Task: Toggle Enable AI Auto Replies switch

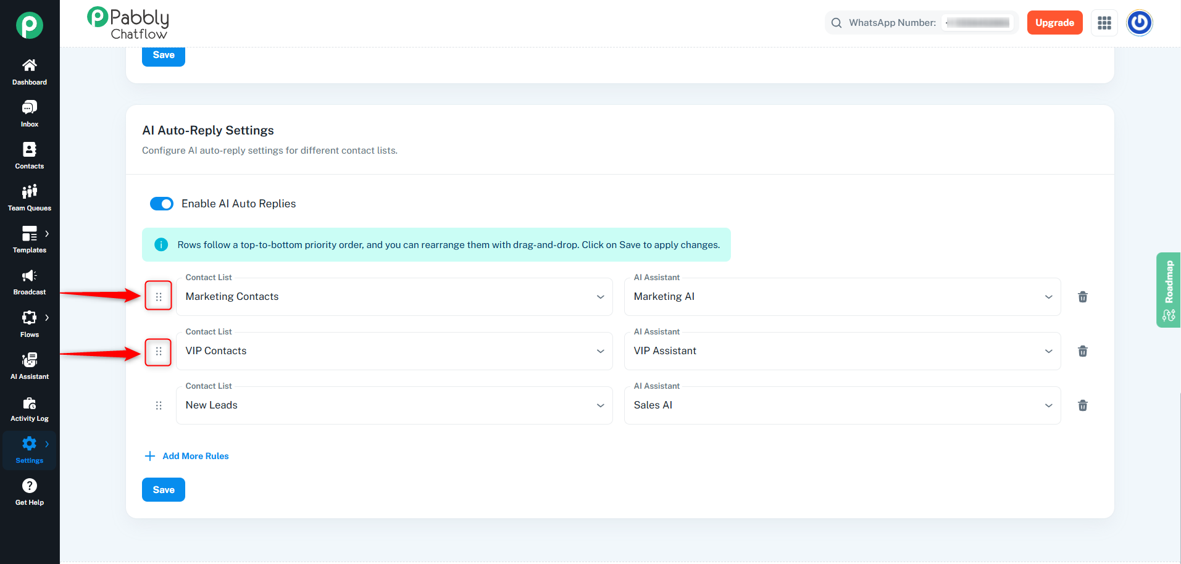Action: coord(162,204)
